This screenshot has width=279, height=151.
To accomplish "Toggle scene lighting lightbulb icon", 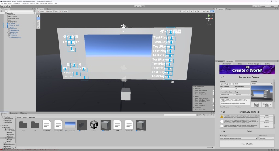I will click(192, 11).
